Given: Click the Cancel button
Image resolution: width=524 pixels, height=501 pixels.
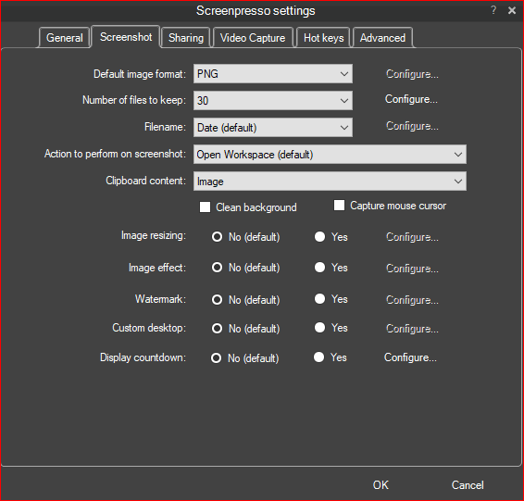Looking at the screenshot, I should tap(468, 484).
